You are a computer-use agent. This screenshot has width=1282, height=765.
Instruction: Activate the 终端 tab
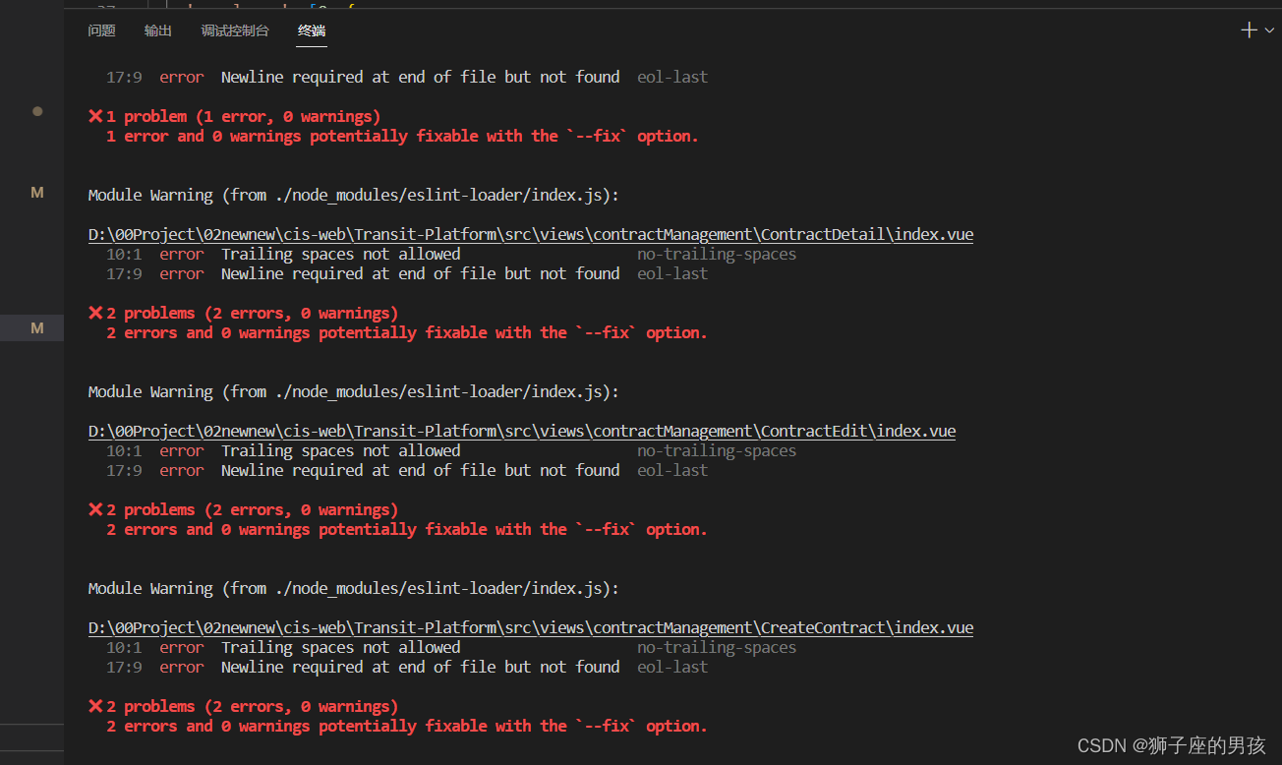(x=312, y=30)
